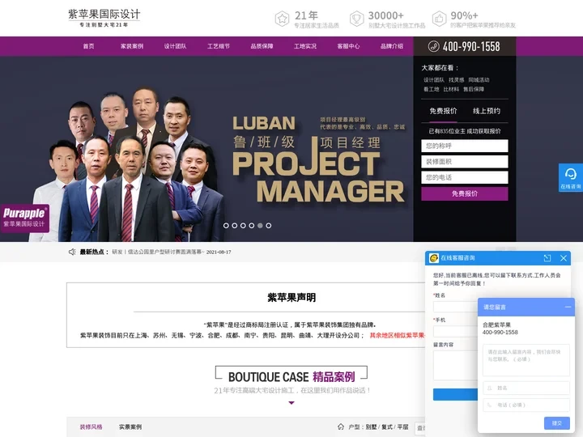Open the 工地实况 nav item
The image size is (583, 437).
click(x=305, y=46)
